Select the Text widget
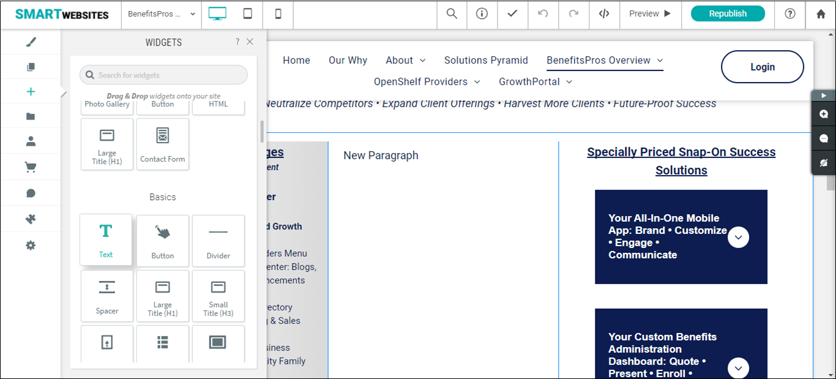This screenshot has width=836, height=379. (106, 239)
